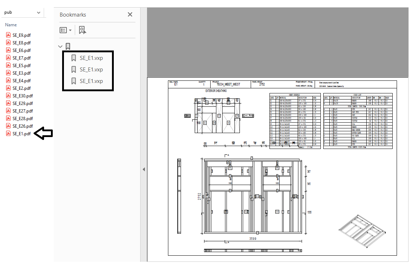Sort files by the Name column header
410x264 pixels.
(11, 25)
